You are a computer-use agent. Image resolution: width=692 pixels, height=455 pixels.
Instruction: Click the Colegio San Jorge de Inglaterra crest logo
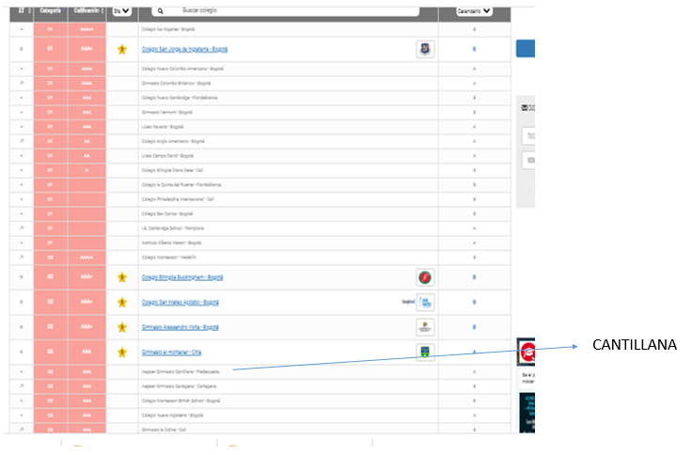coord(425,50)
